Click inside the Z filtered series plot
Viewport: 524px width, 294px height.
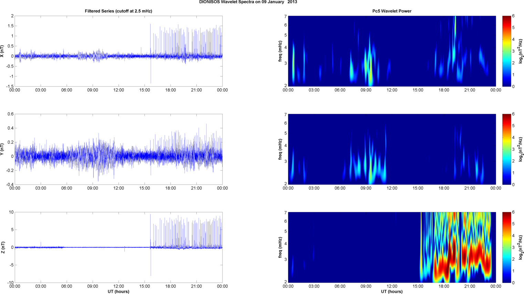pos(119,247)
